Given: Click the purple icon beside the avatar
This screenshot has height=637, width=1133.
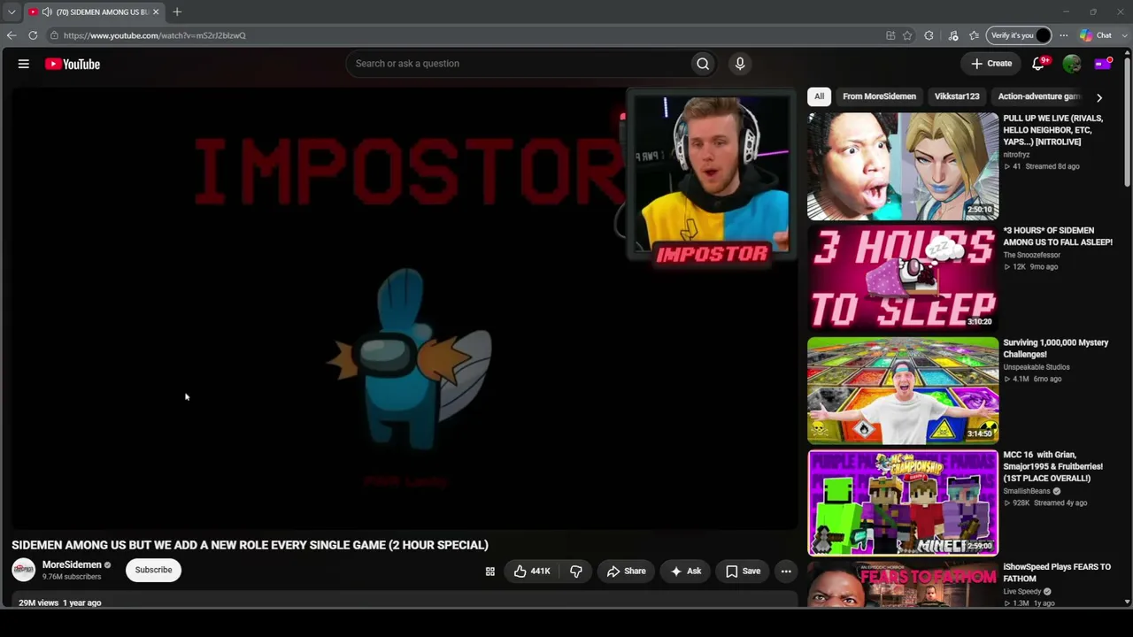Looking at the screenshot, I should (x=1103, y=64).
